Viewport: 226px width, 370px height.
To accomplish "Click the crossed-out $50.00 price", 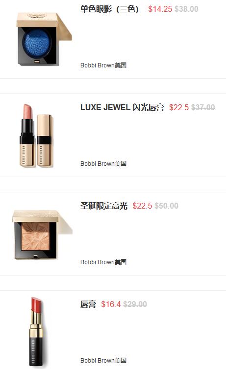I will click(167, 206).
